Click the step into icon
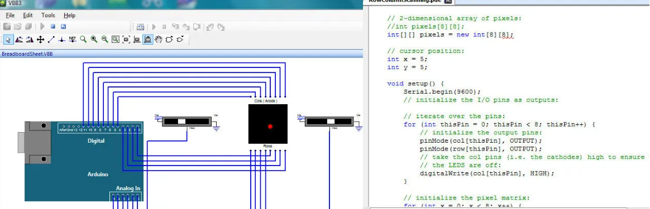The image size is (650, 209). [x=176, y=27]
